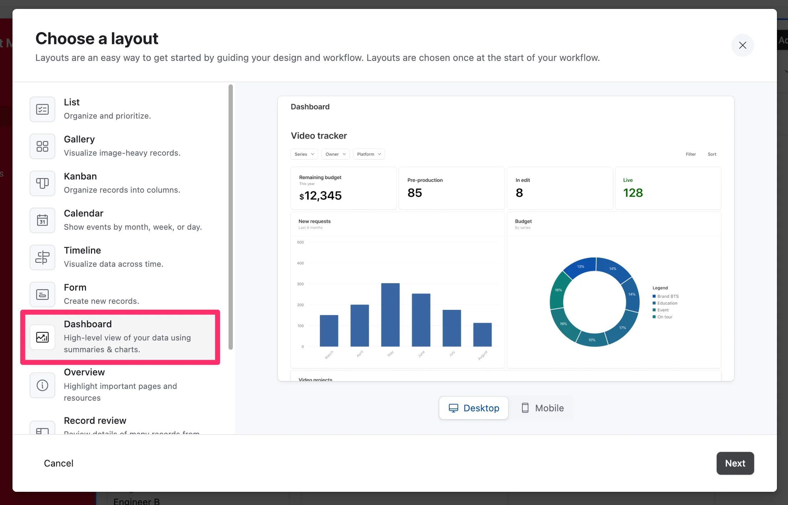Select the List layout icon
Screen dimensions: 788x505
(42, 109)
